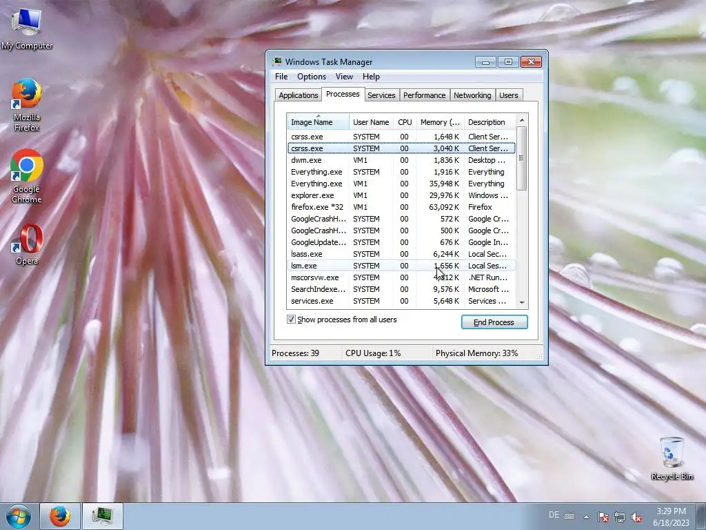Click the process list scrollbar thumb

pos(522,158)
